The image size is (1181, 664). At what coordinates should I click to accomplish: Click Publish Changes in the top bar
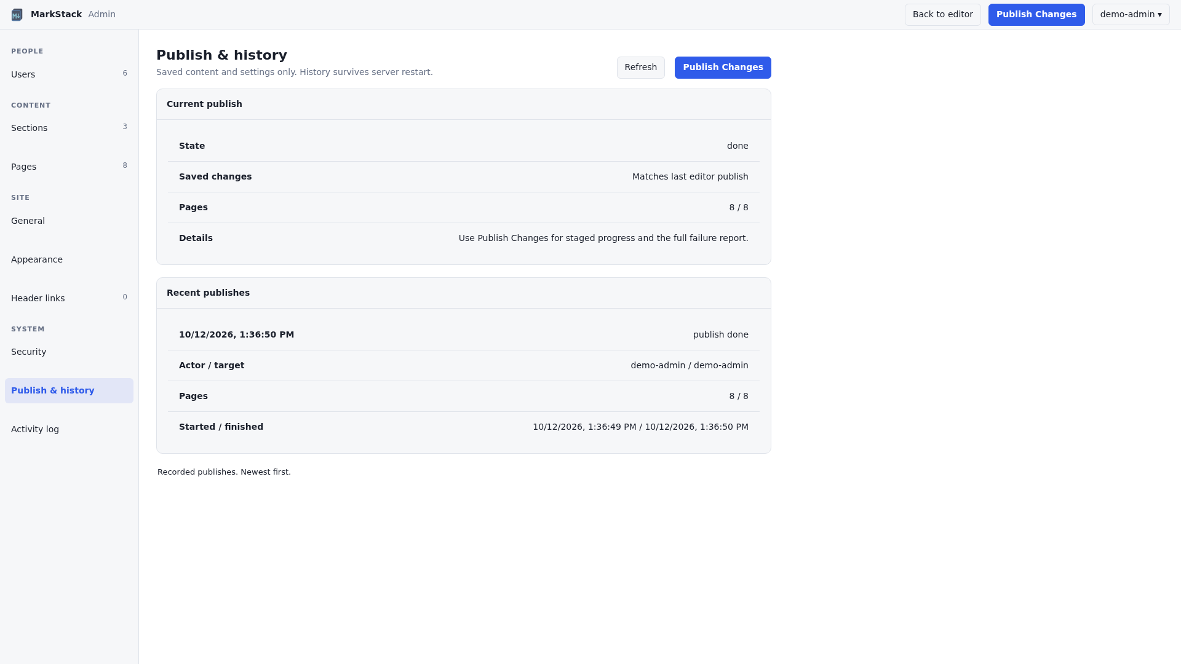1036,15
